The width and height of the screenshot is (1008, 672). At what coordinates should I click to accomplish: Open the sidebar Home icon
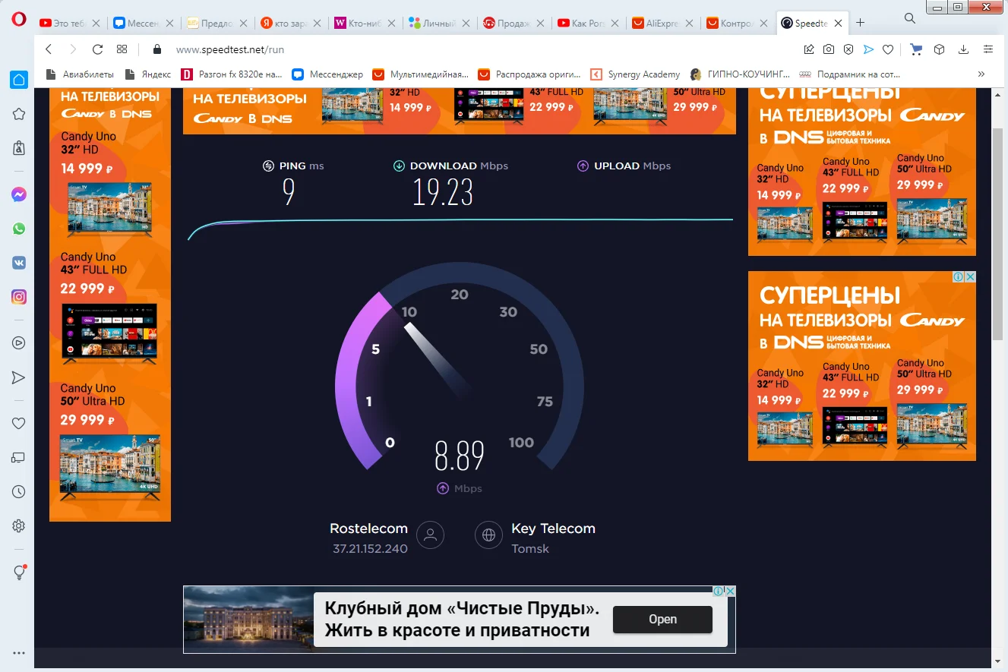pyautogui.click(x=18, y=79)
